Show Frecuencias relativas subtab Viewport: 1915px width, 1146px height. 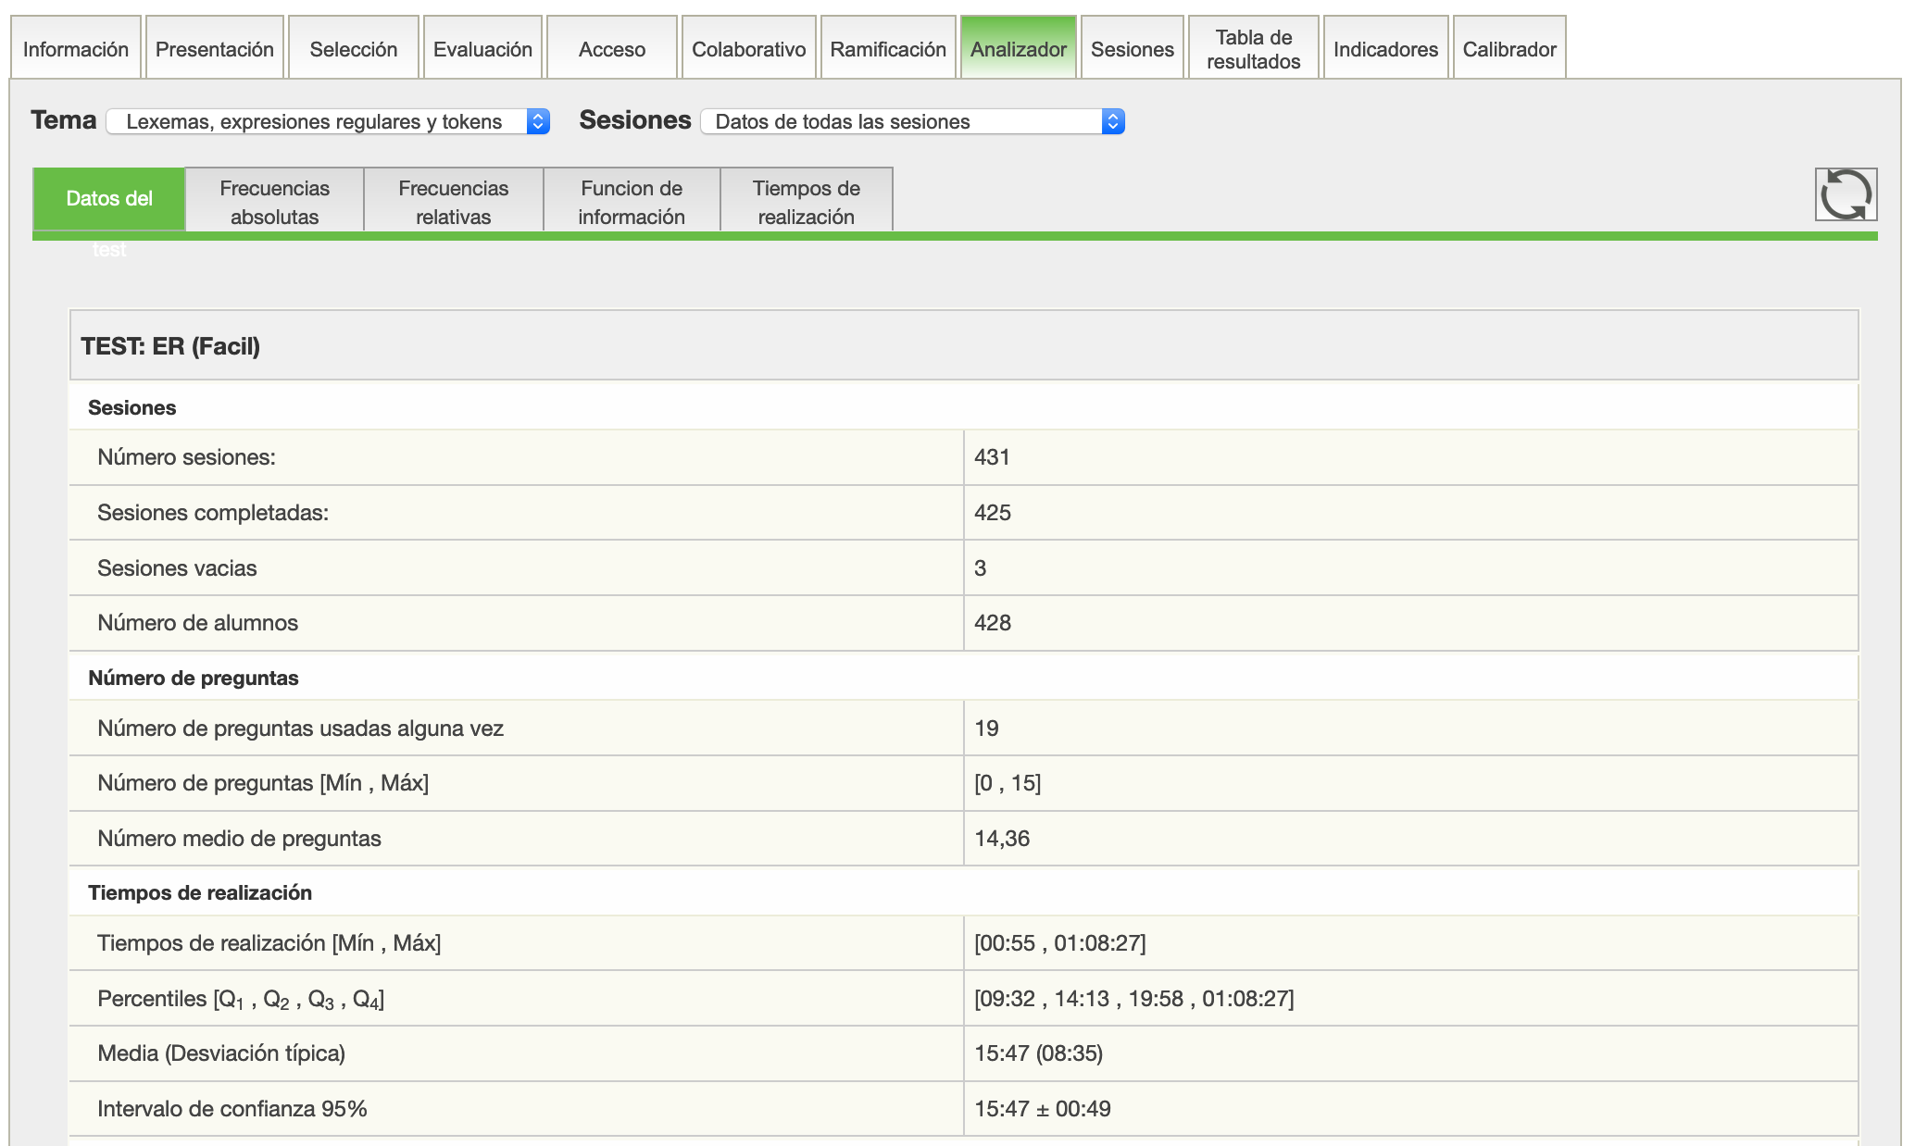454,202
